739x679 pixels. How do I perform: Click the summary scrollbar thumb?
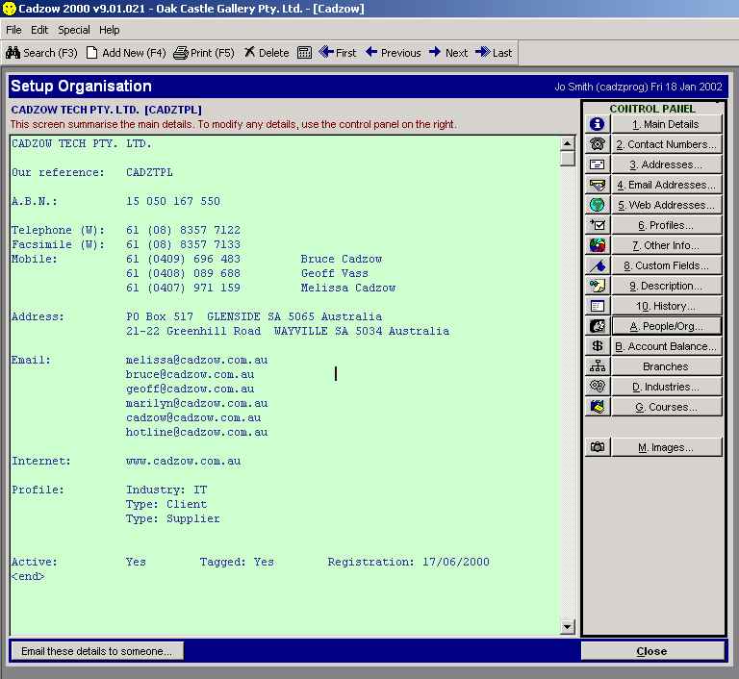pyautogui.click(x=568, y=159)
